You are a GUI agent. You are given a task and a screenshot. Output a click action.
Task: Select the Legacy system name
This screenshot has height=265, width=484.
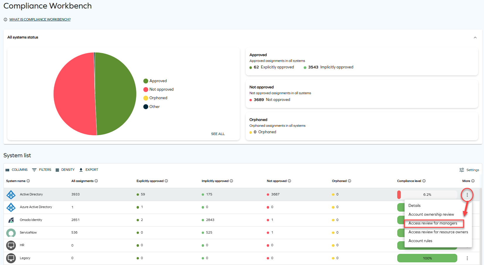point(25,258)
